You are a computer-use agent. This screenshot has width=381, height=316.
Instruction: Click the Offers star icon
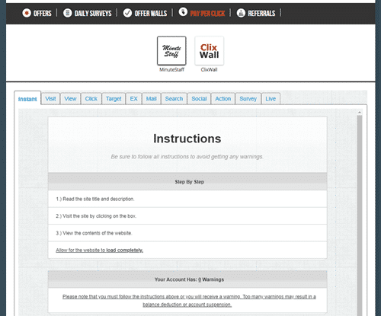pos(27,13)
